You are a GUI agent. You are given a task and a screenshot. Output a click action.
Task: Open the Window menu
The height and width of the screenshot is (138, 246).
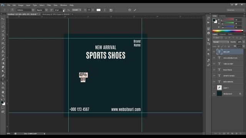point(63,5)
